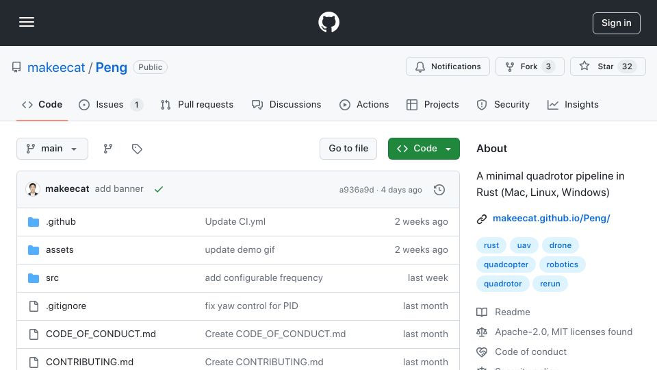Open the assets folder
This screenshot has height=370, width=657.
point(60,249)
